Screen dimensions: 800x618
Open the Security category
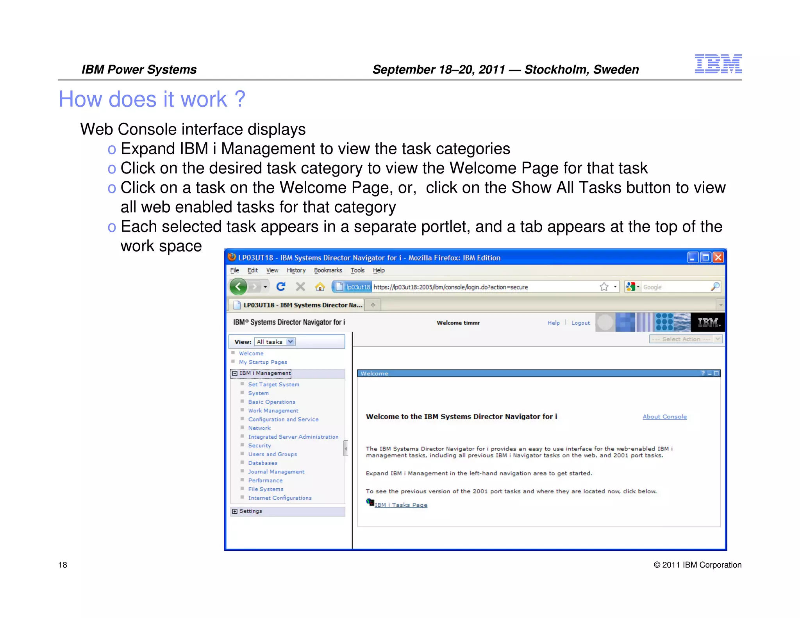click(259, 445)
